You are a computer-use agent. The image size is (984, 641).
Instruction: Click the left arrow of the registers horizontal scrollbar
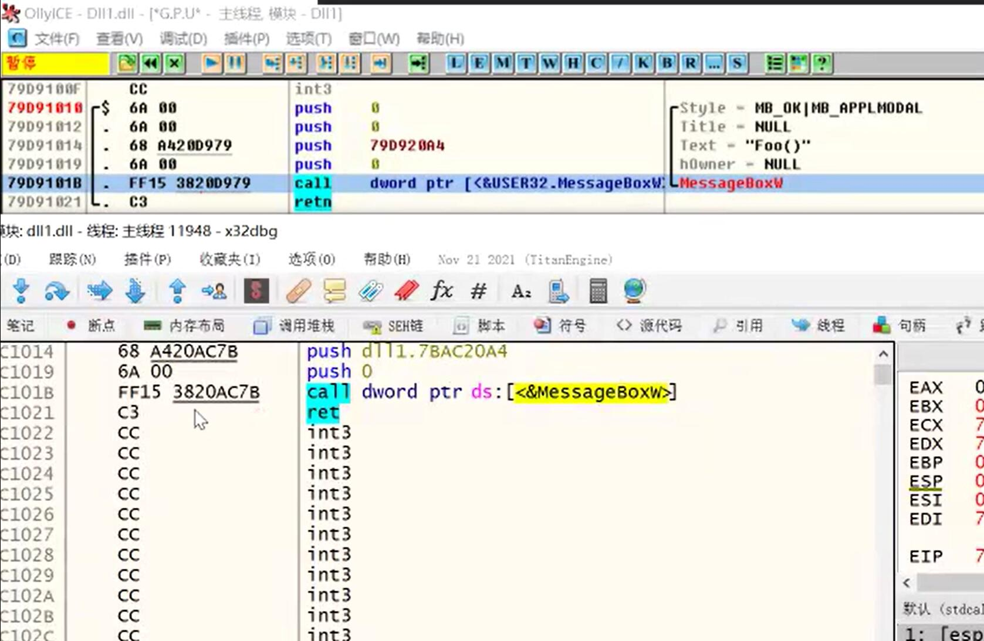point(907,582)
